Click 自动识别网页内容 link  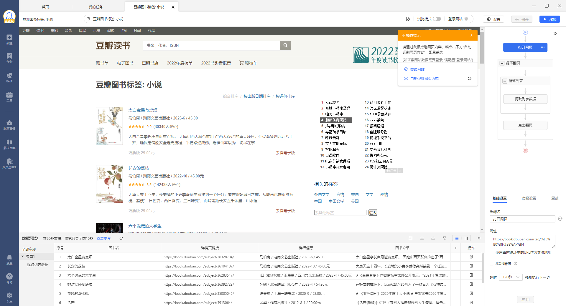(x=424, y=79)
